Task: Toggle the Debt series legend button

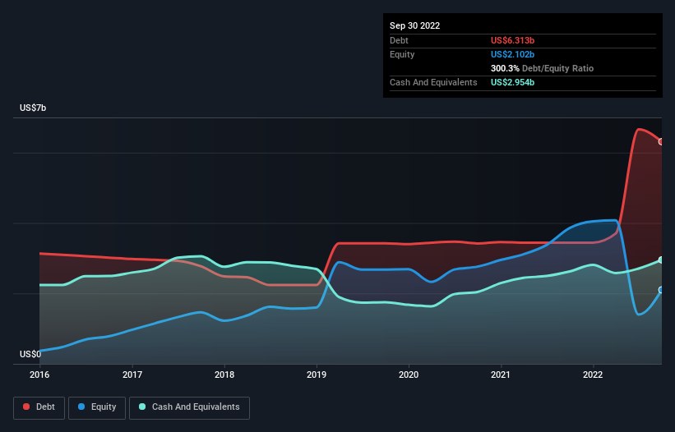Action: point(39,407)
